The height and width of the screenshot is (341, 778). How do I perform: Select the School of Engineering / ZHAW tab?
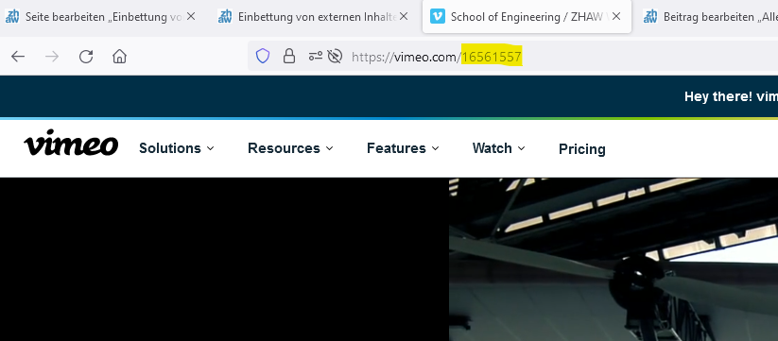[527, 17]
